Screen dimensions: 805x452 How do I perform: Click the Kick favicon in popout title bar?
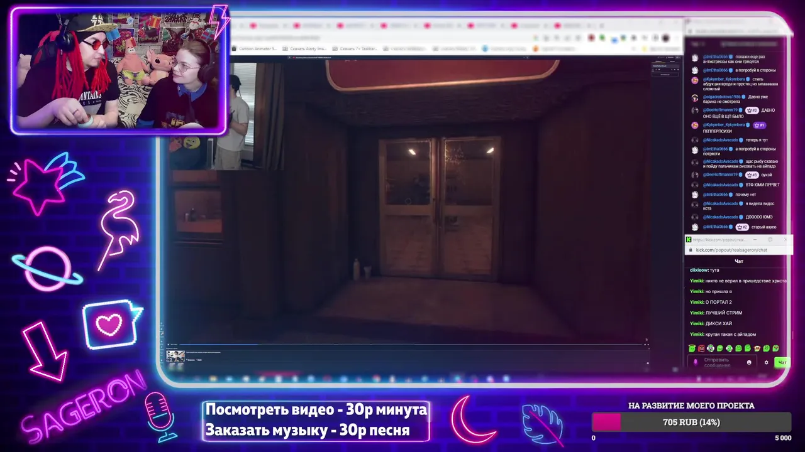point(689,240)
